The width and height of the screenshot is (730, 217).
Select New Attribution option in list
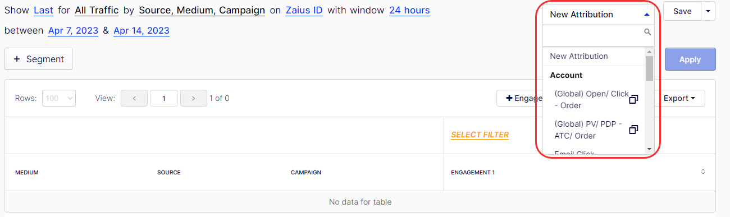(x=579, y=56)
